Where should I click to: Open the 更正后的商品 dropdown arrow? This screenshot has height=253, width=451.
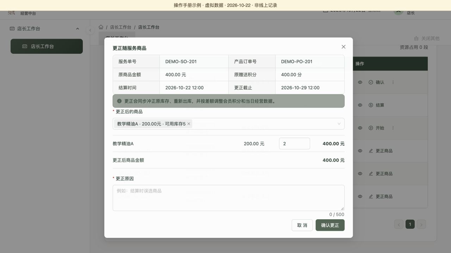coord(339,124)
